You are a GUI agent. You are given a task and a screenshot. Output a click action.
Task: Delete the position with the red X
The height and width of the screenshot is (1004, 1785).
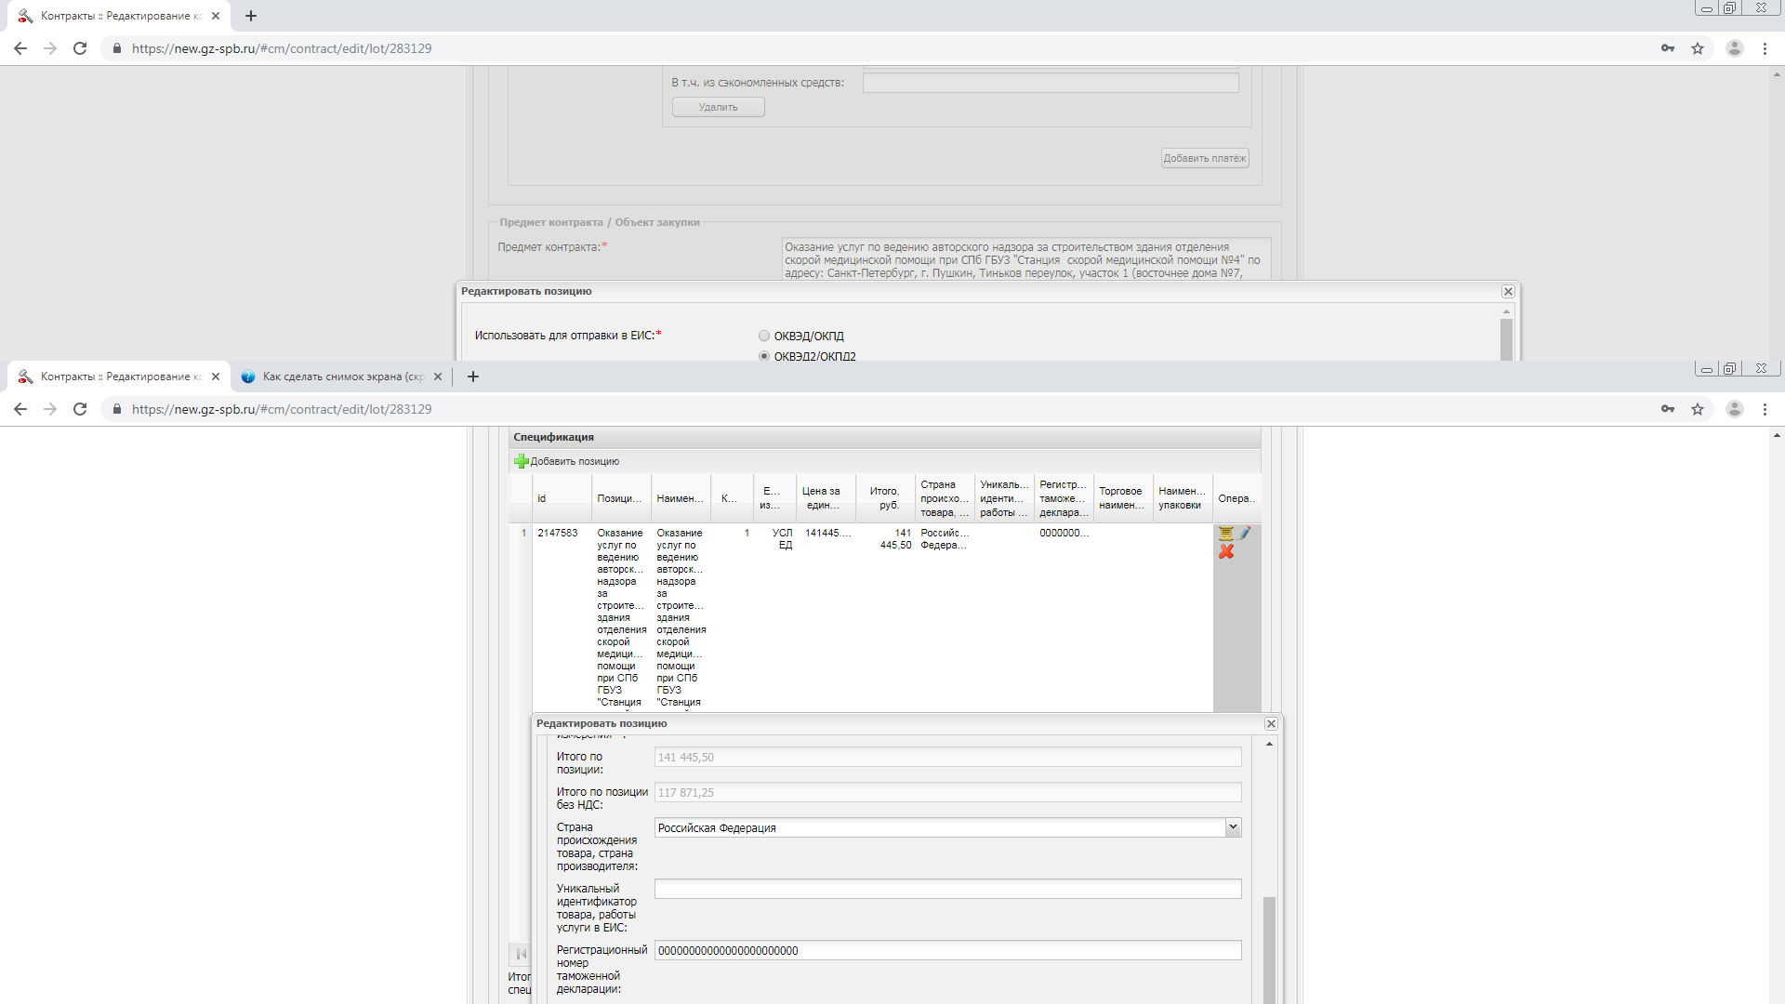pyautogui.click(x=1226, y=552)
